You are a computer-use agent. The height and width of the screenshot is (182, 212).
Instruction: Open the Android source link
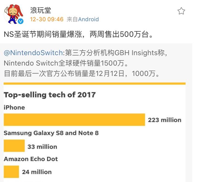88,19
